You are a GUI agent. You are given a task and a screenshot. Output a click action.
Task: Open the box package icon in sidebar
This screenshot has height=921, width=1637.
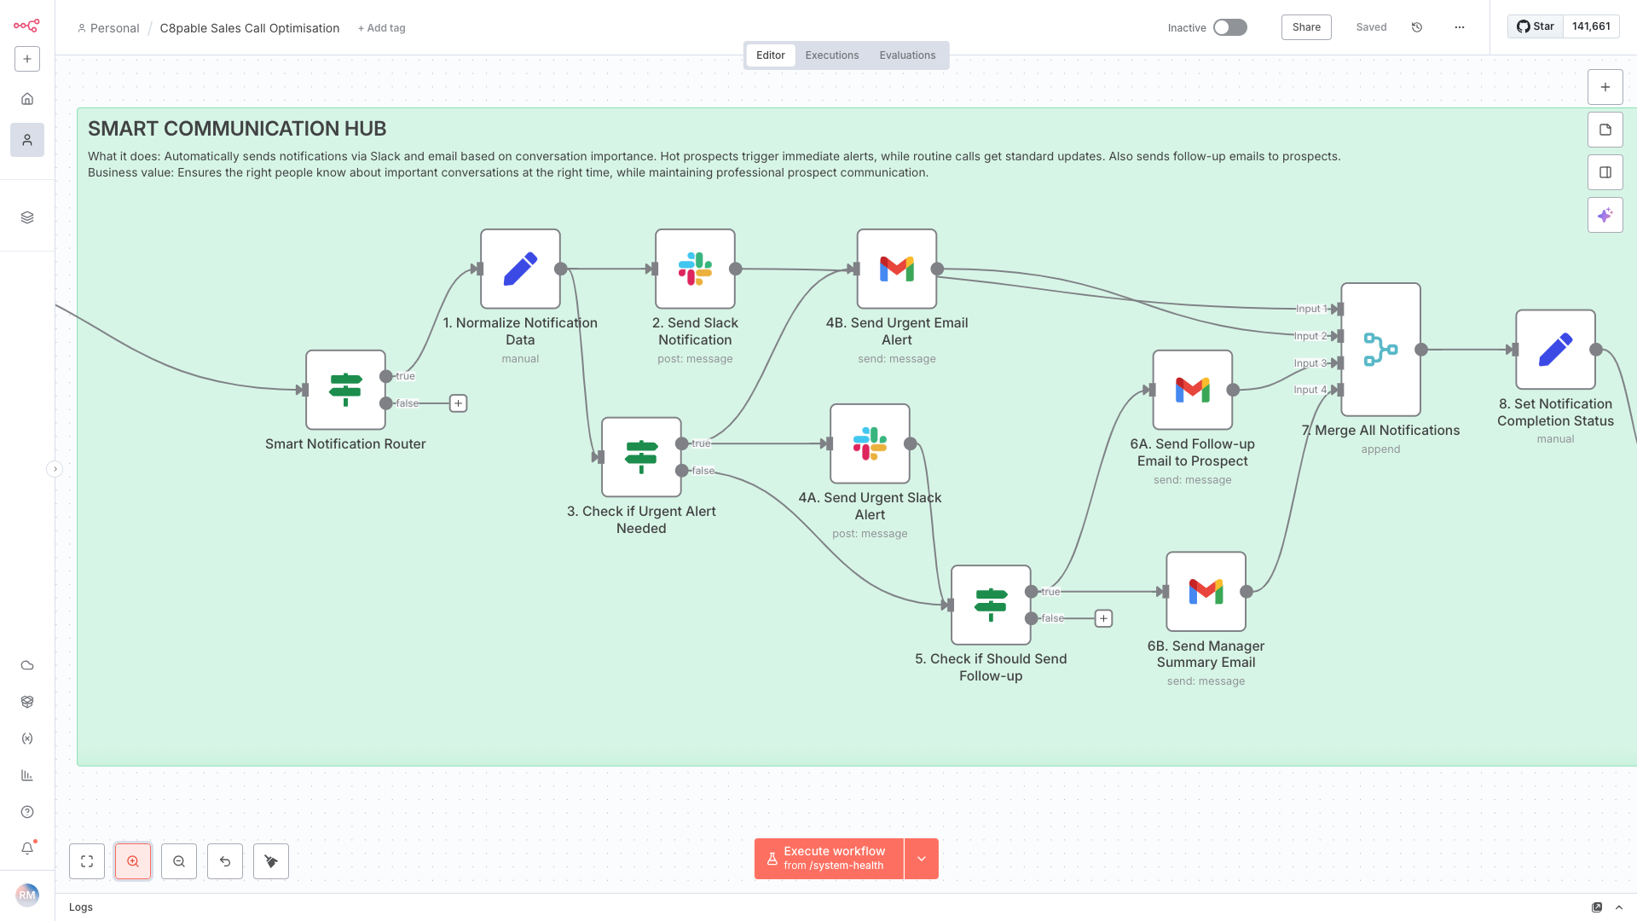click(27, 702)
